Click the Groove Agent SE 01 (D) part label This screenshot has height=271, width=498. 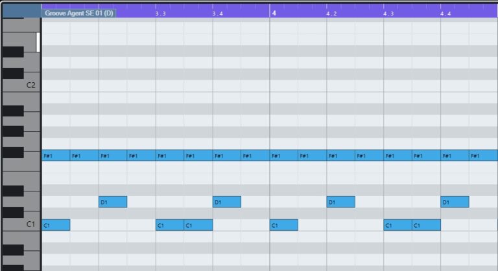(78, 13)
